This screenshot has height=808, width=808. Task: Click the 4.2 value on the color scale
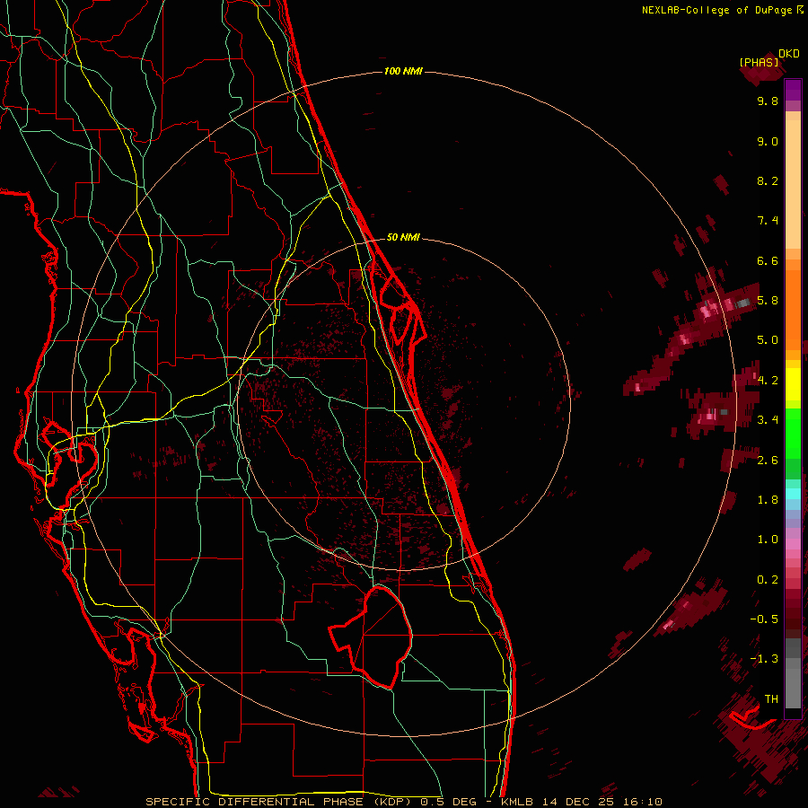tap(768, 381)
